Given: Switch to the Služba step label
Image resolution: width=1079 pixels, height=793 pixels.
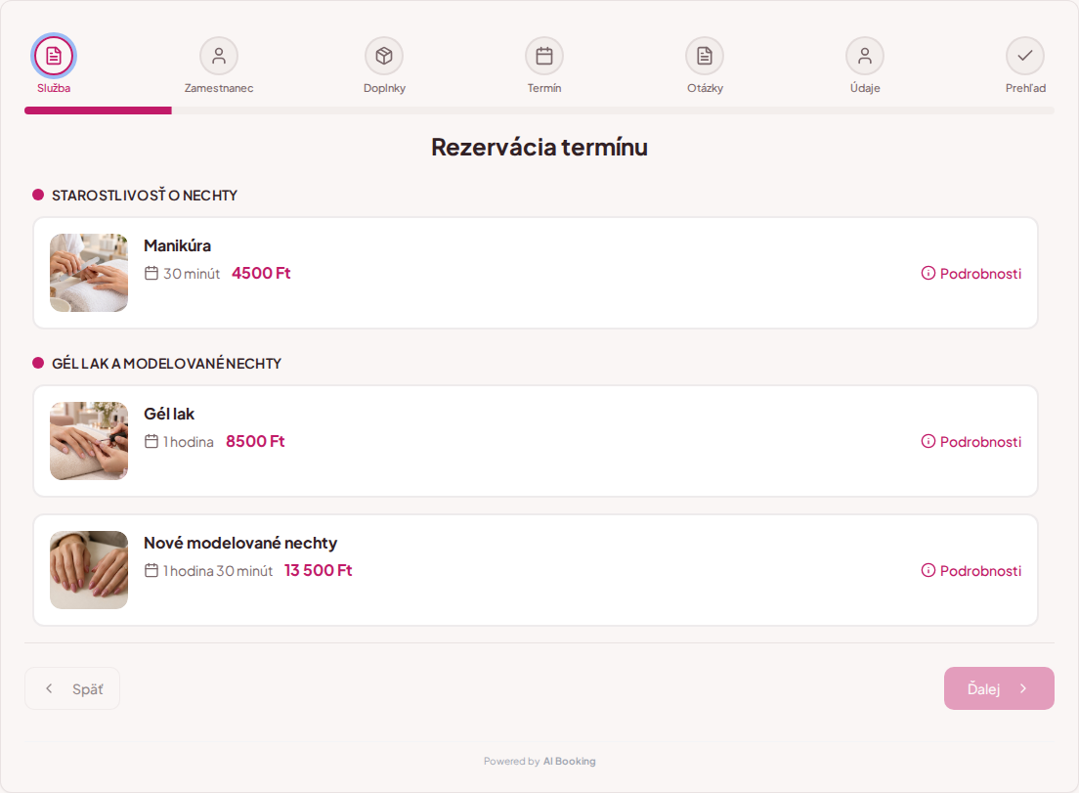Looking at the screenshot, I should pyautogui.click(x=54, y=88).
